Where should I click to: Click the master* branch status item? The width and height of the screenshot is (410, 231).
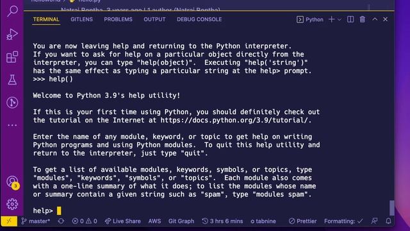36,221
